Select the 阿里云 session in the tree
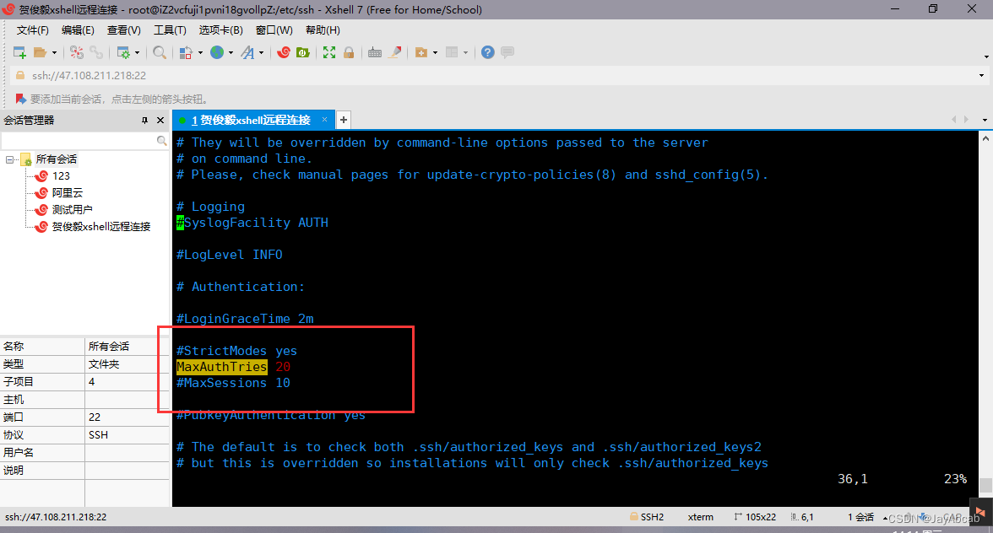This screenshot has width=993, height=533. 68,193
